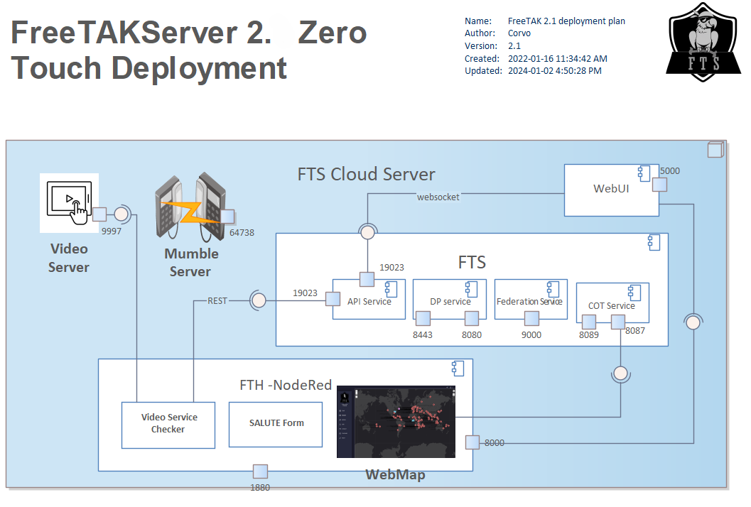This screenshot has height=507, width=751.
Task: Click the cube node icon of FTS Cloud Server
Action: coord(715,149)
